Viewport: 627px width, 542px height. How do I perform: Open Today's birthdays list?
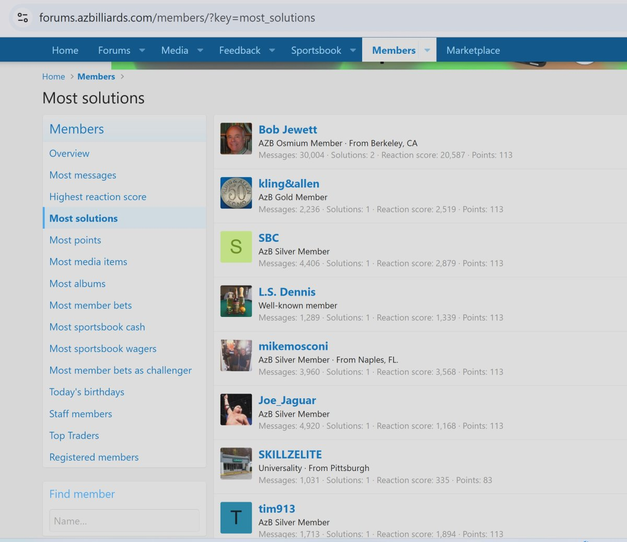pos(87,392)
